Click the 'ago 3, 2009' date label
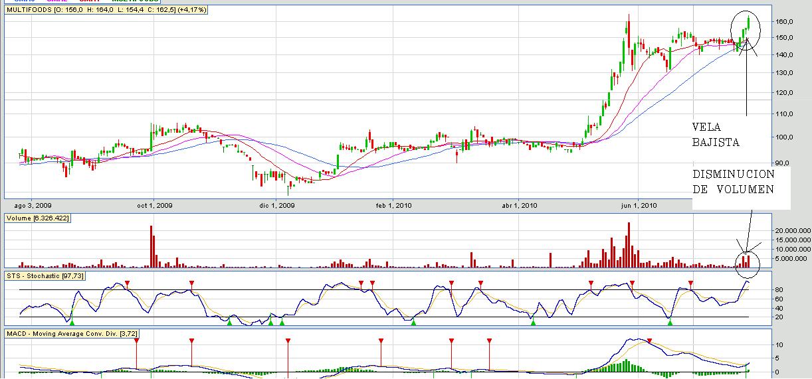Image resolution: width=812 pixels, height=379 pixels. tap(29, 206)
